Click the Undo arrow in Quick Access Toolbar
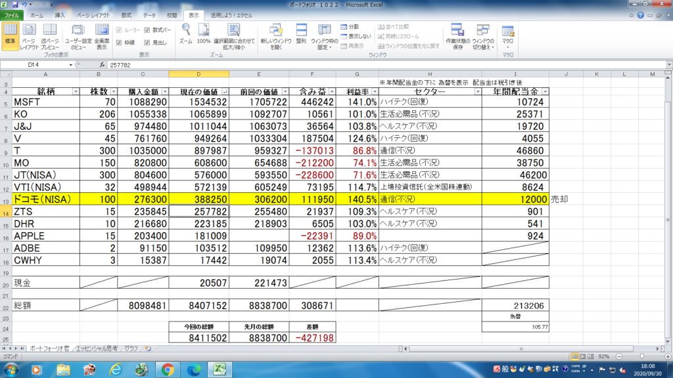Screen dimensions: 673x378 (24, 5)
